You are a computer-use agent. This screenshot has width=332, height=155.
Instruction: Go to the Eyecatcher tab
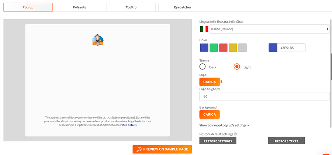click(x=183, y=7)
